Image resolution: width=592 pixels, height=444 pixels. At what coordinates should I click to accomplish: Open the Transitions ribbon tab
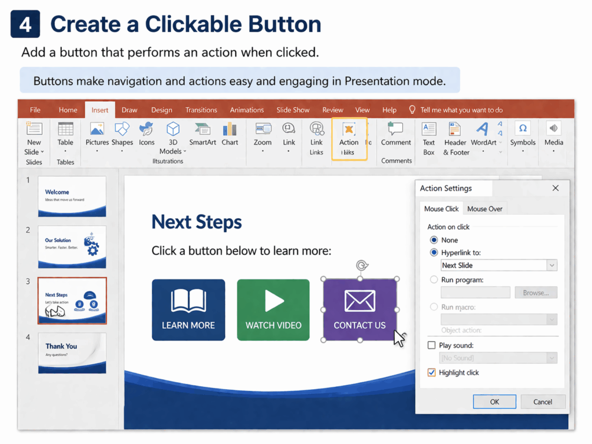[x=201, y=109]
